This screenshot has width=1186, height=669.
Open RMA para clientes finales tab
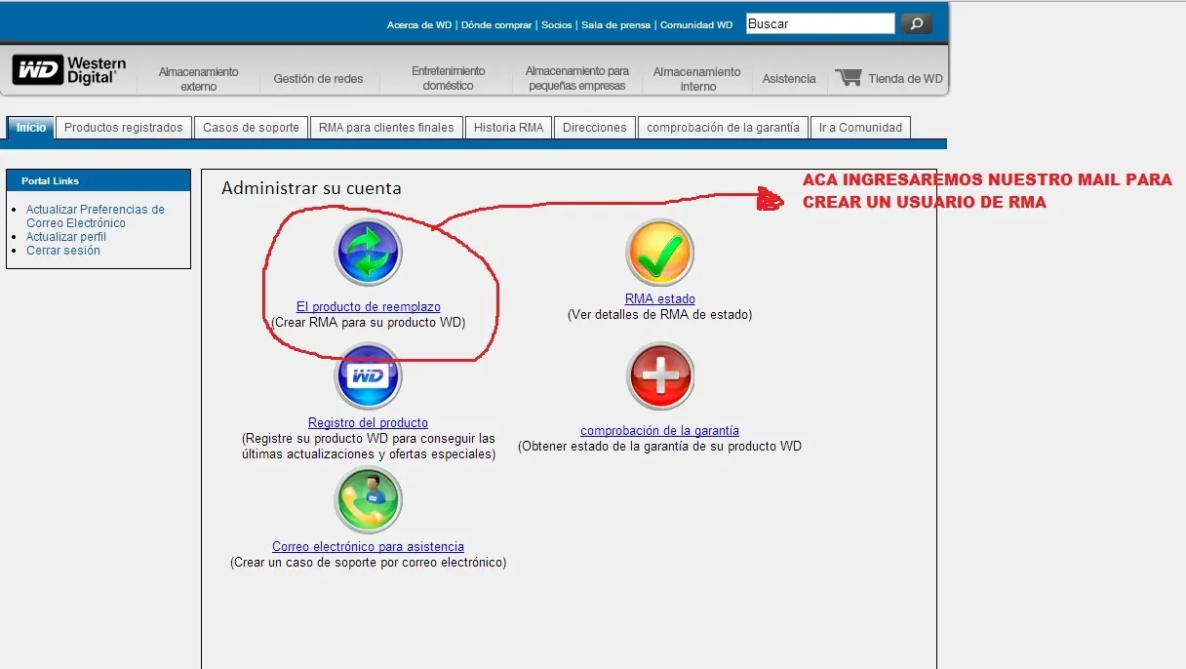coord(386,128)
